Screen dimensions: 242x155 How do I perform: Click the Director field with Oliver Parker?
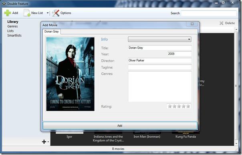160,61
